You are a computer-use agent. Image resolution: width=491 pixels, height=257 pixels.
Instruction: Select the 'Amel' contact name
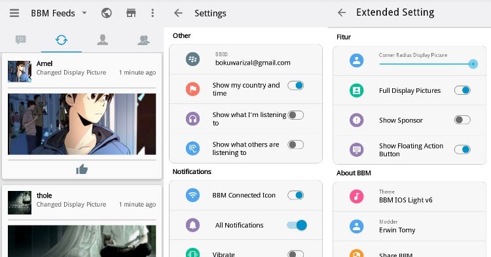click(45, 63)
